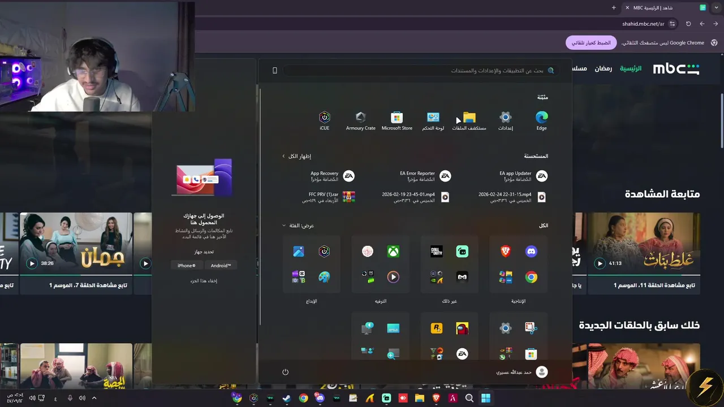The image size is (724, 407).
Task: Click the Start menu power button
Action: (x=285, y=372)
